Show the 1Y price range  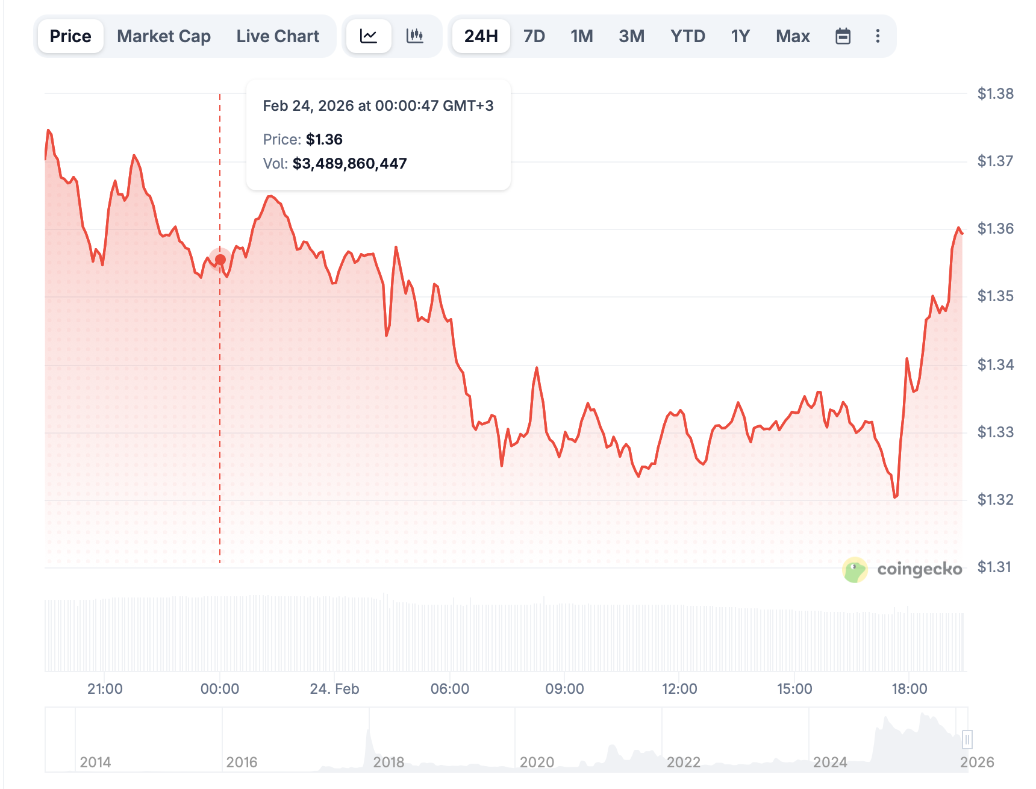click(740, 36)
